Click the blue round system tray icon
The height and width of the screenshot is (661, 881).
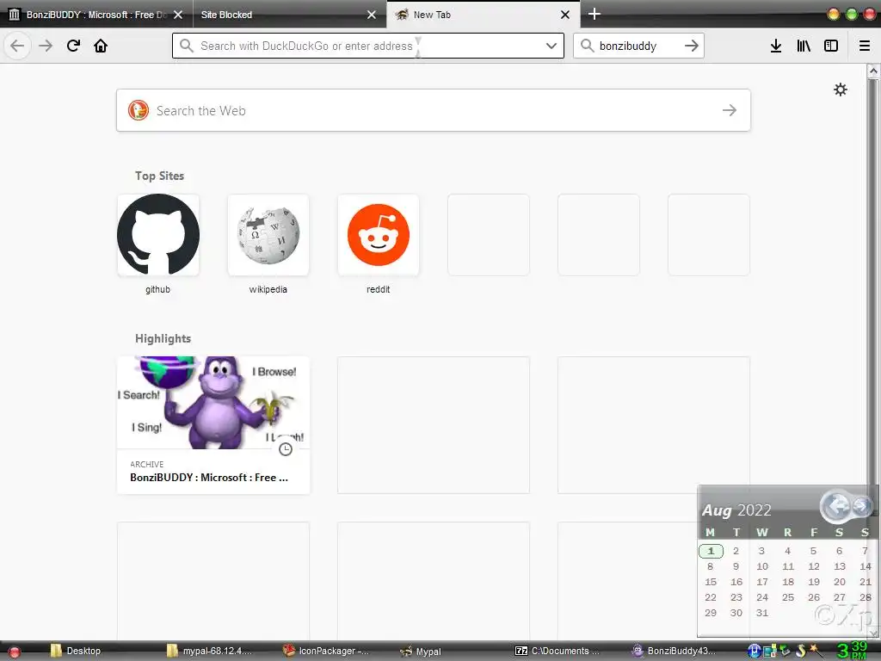[x=754, y=651]
